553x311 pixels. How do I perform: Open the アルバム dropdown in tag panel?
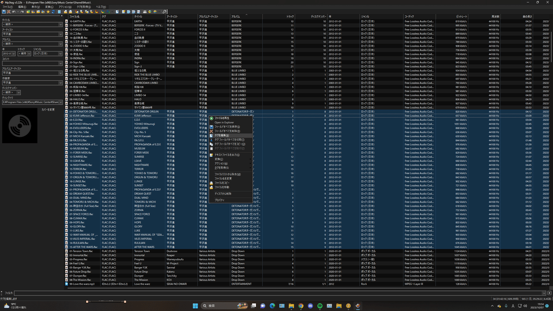[60, 44]
